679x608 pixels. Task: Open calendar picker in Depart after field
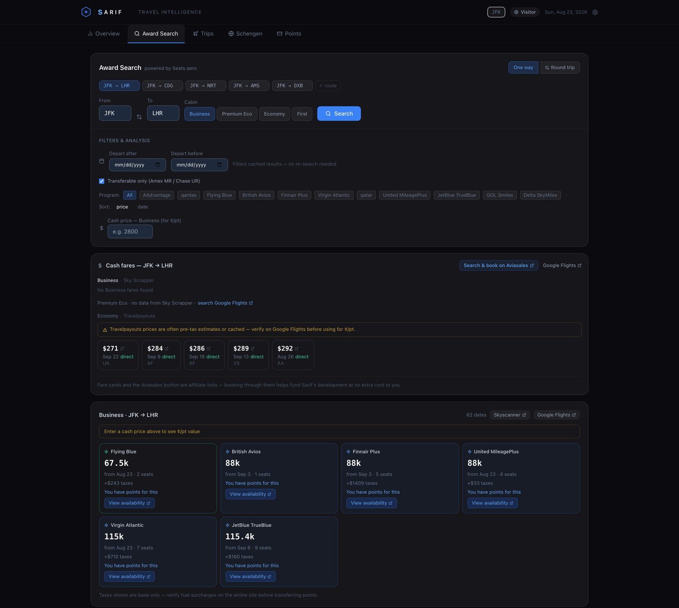158,165
